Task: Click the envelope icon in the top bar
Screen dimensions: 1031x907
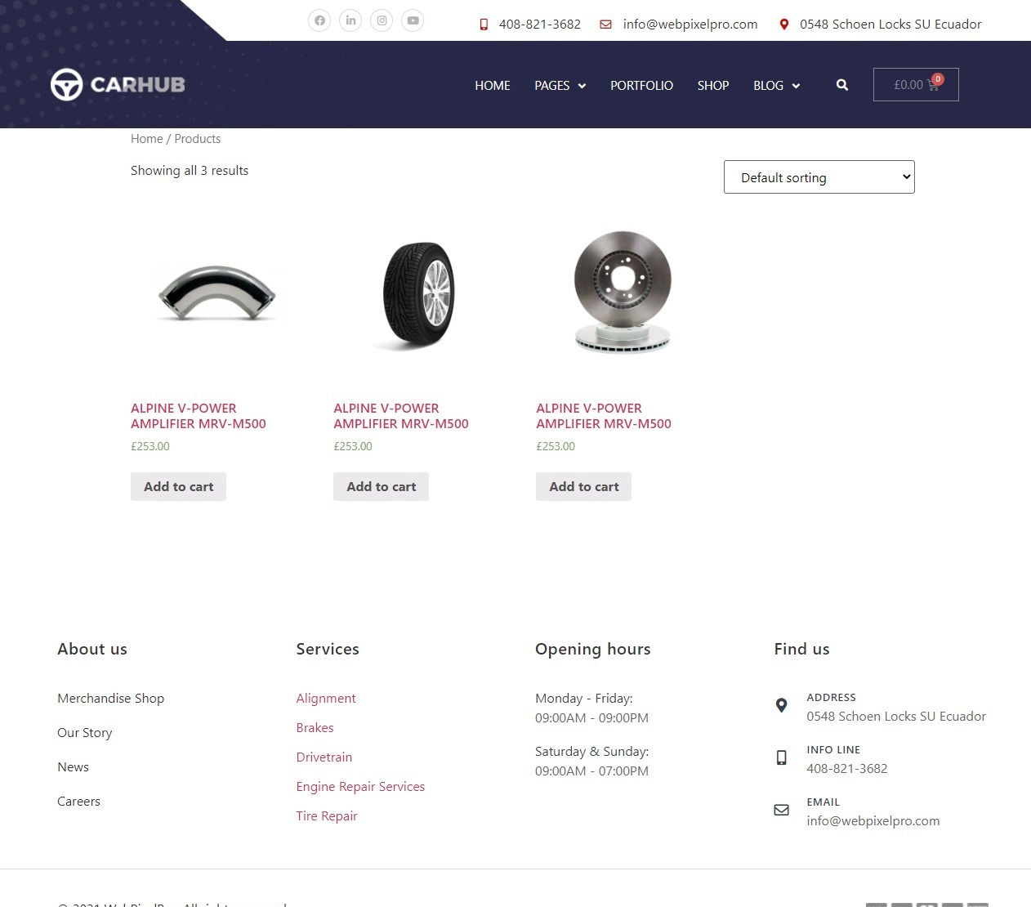Action: click(x=605, y=25)
